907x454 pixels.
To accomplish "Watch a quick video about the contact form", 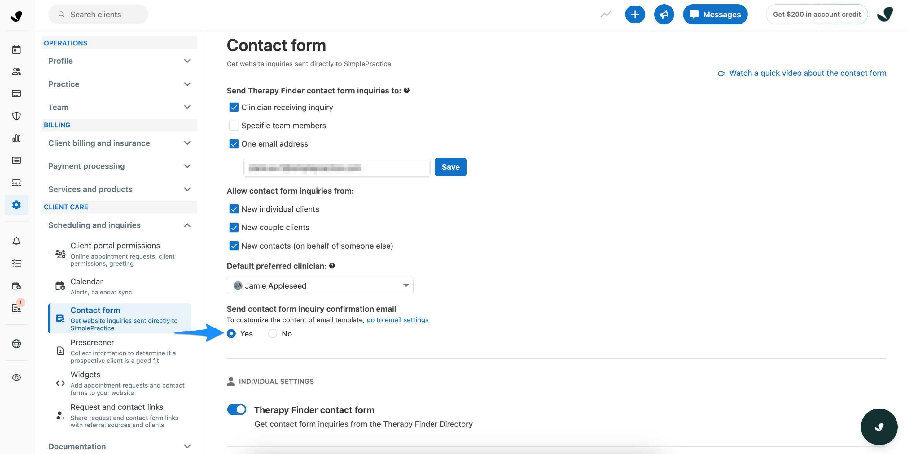I will tap(807, 73).
